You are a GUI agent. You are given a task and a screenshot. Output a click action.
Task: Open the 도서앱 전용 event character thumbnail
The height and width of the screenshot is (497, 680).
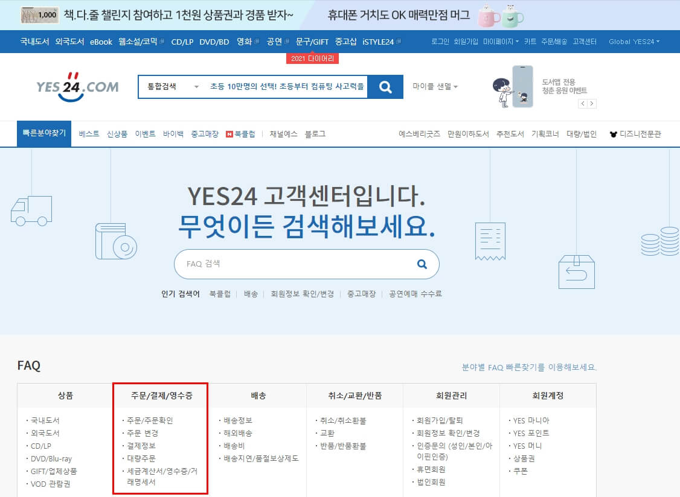(x=513, y=87)
